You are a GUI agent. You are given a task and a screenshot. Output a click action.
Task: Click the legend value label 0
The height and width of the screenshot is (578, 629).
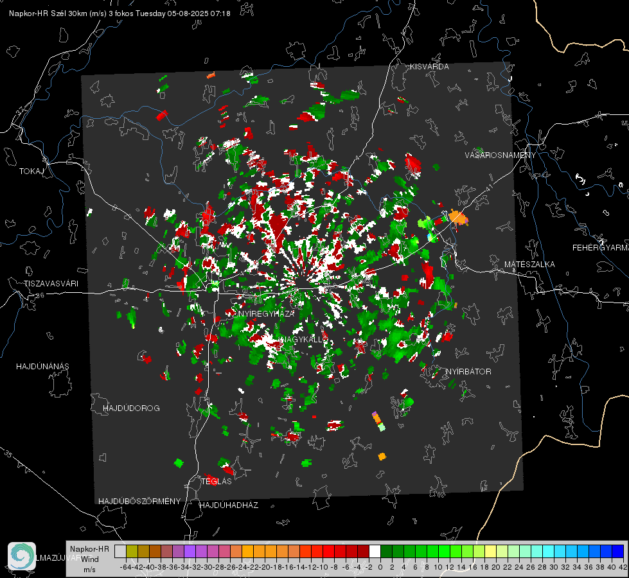[380, 567]
